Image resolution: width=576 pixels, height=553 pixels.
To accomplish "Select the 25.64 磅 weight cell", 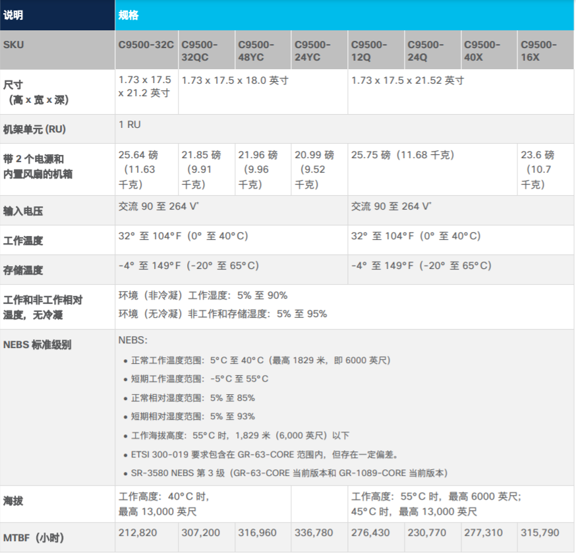I will [146, 169].
